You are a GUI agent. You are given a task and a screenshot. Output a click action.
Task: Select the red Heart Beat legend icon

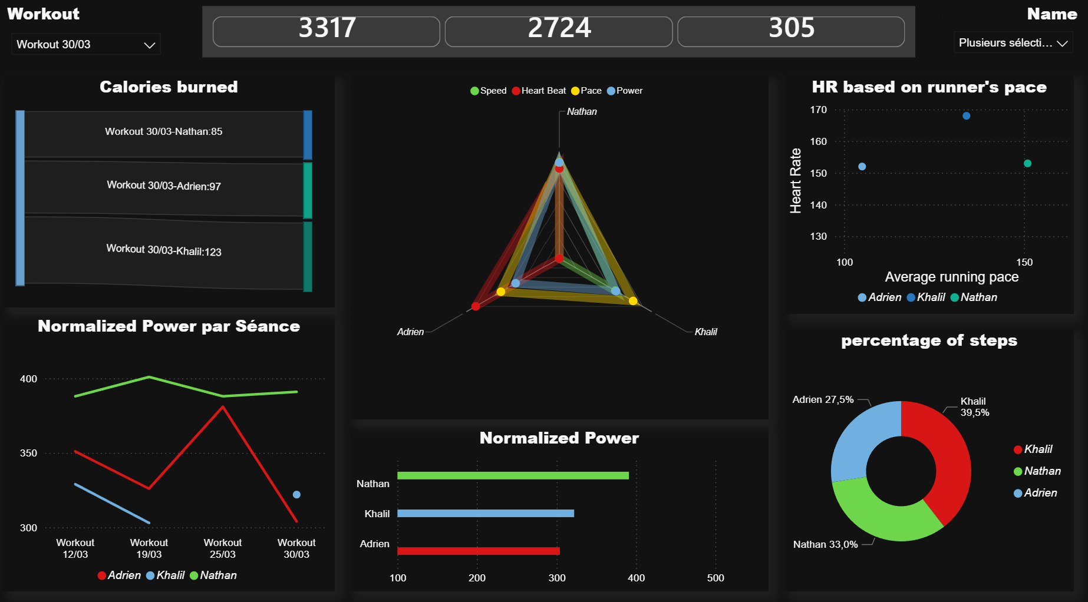(x=516, y=91)
